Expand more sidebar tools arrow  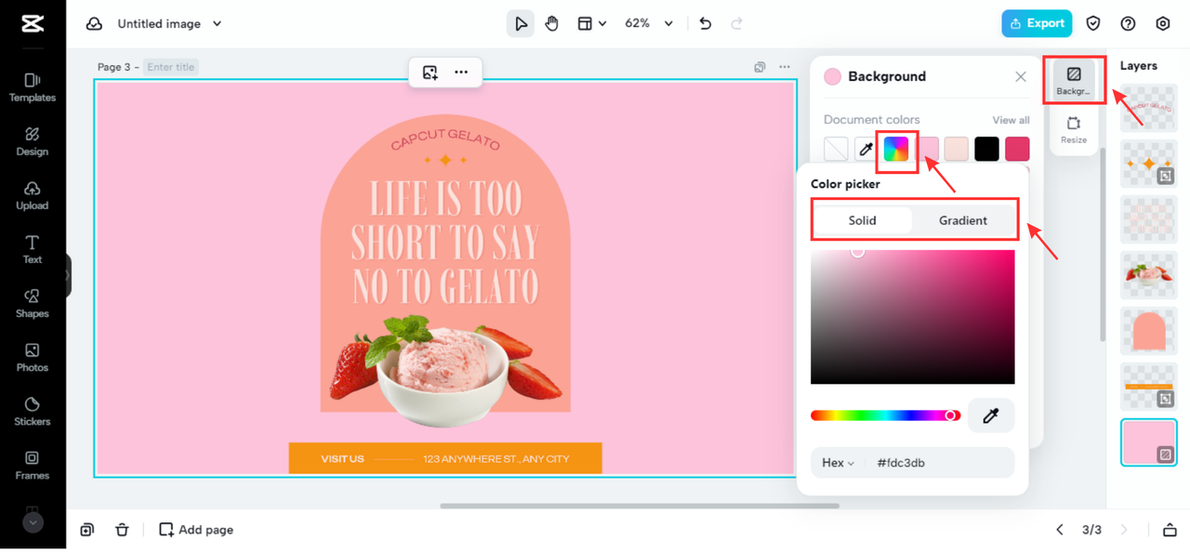33,522
